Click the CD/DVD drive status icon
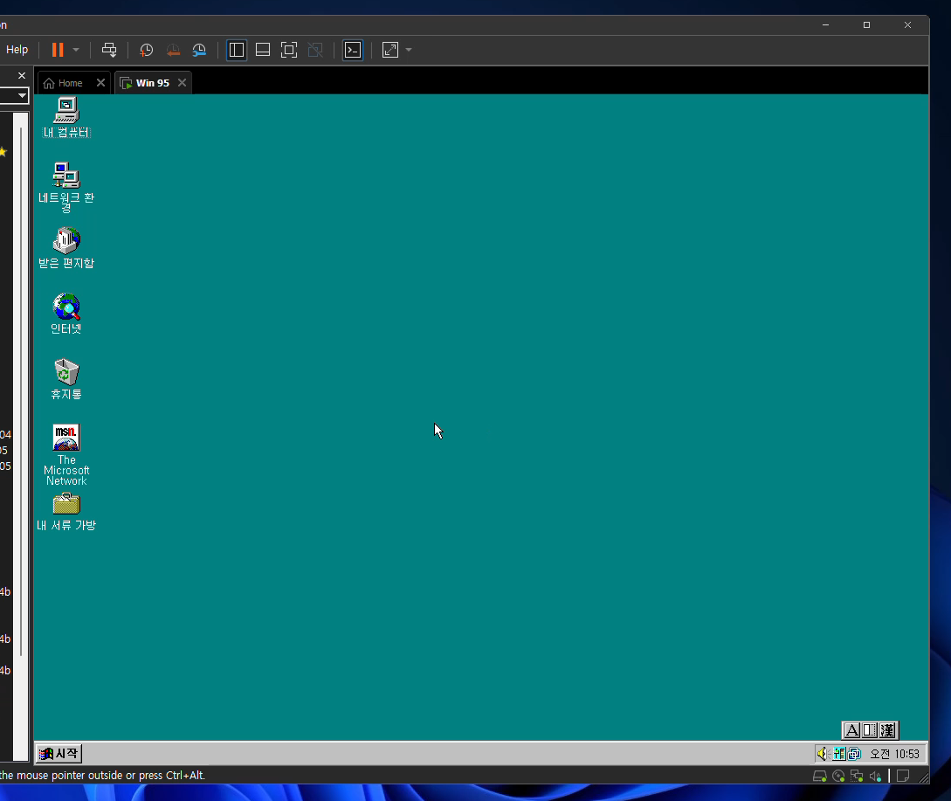 839,777
